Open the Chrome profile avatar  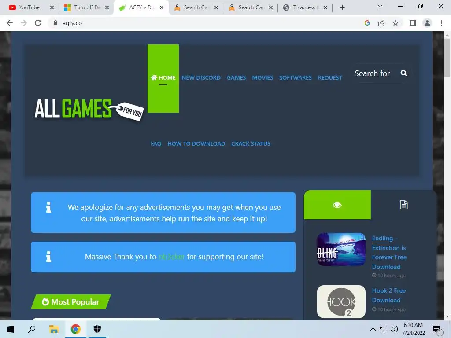(427, 23)
